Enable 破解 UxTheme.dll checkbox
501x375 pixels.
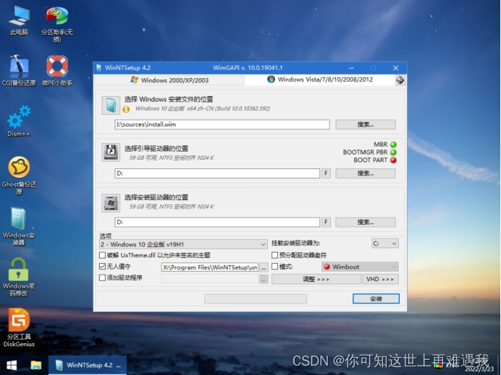click(x=103, y=255)
